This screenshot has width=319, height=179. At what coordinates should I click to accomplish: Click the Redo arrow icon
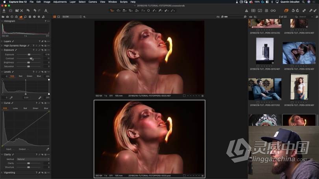pyautogui.click(x=39, y=11)
